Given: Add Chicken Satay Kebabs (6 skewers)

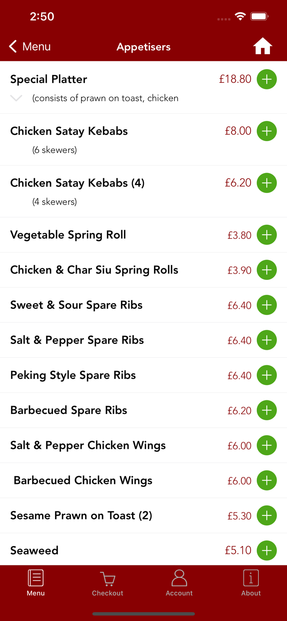Looking at the screenshot, I should point(267,131).
